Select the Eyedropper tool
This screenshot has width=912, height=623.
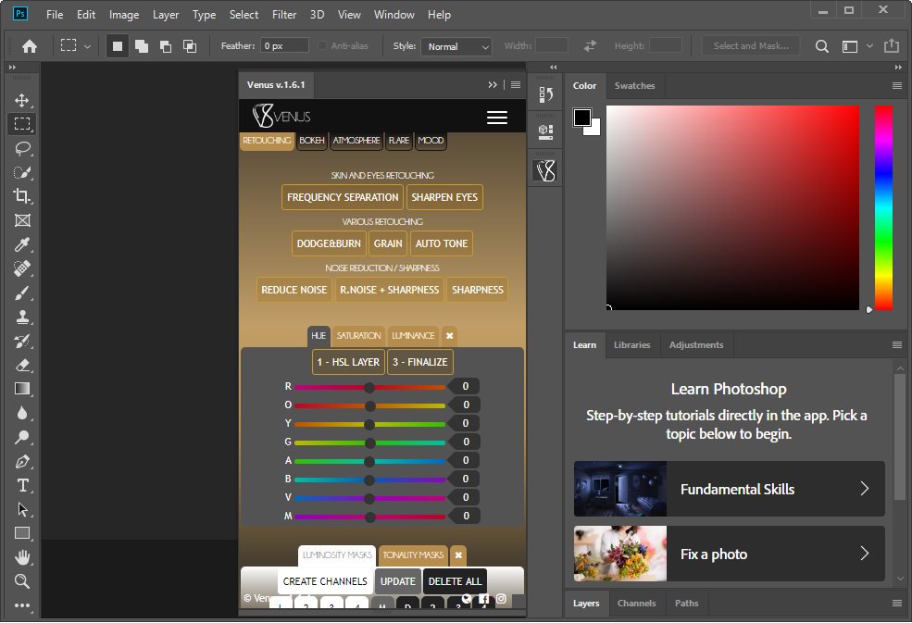(22, 244)
